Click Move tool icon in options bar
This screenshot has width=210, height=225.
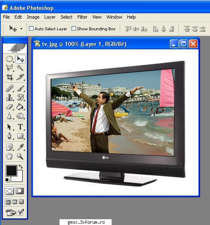click(13, 29)
